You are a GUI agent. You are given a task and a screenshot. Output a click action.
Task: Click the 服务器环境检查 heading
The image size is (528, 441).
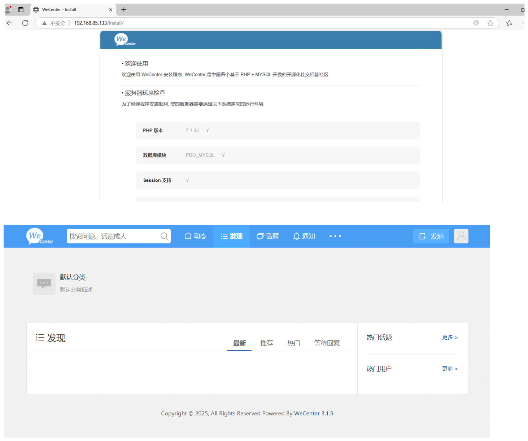pyautogui.click(x=145, y=93)
